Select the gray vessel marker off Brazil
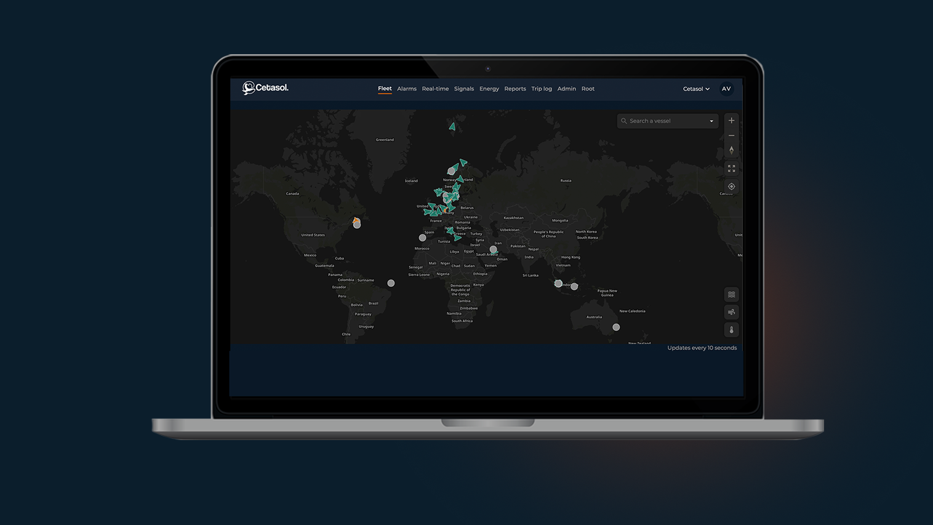The width and height of the screenshot is (933, 525). (x=391, y=283)
